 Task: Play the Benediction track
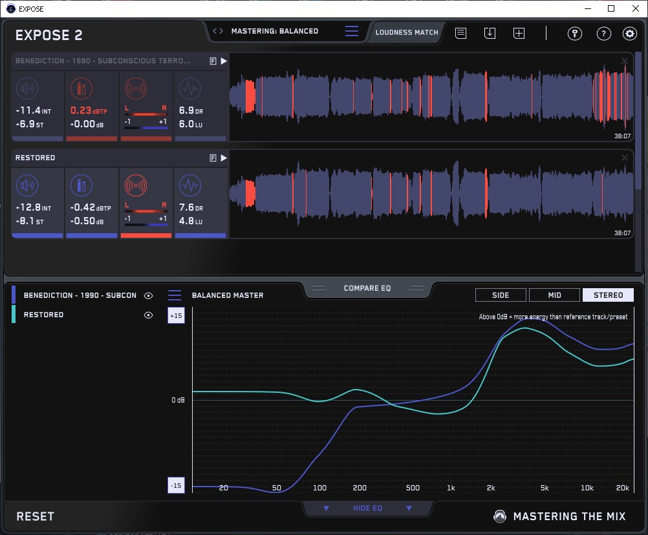coord(224,61)
